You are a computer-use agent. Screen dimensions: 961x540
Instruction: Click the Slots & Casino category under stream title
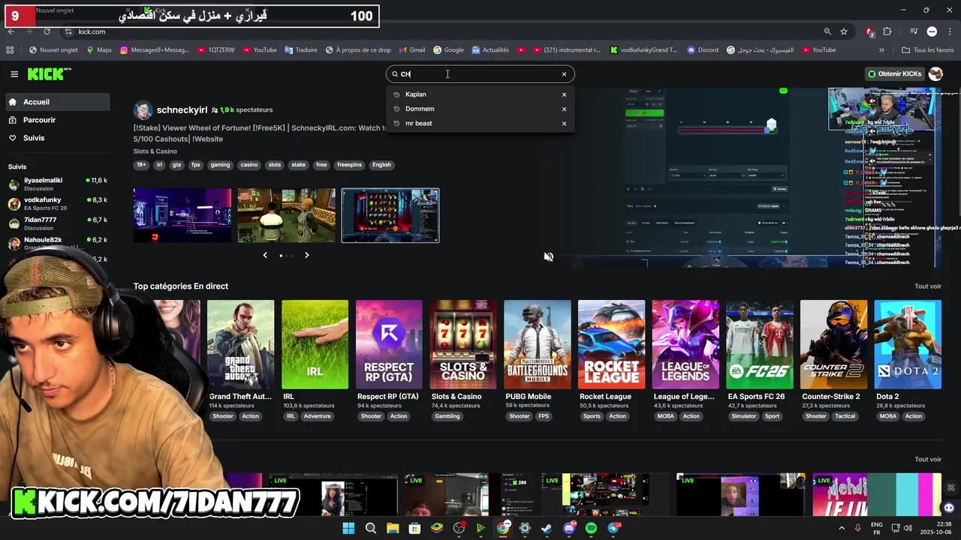click(155, 151)
